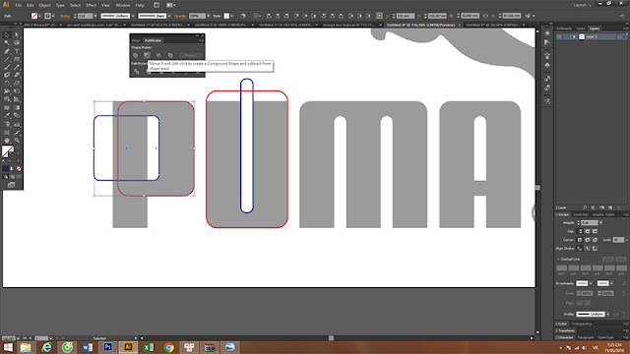Open Photoshop from the Windows taskbar
630x354 pixels.
tap(107, 347)
